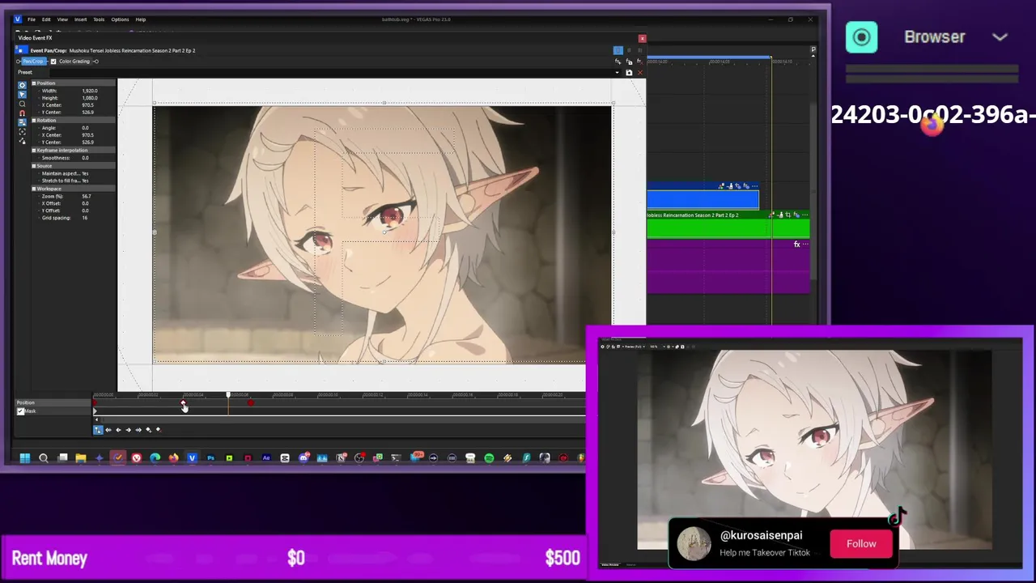Delete the preset with the red X
The image size is (1036, 583).
(639, 73)
